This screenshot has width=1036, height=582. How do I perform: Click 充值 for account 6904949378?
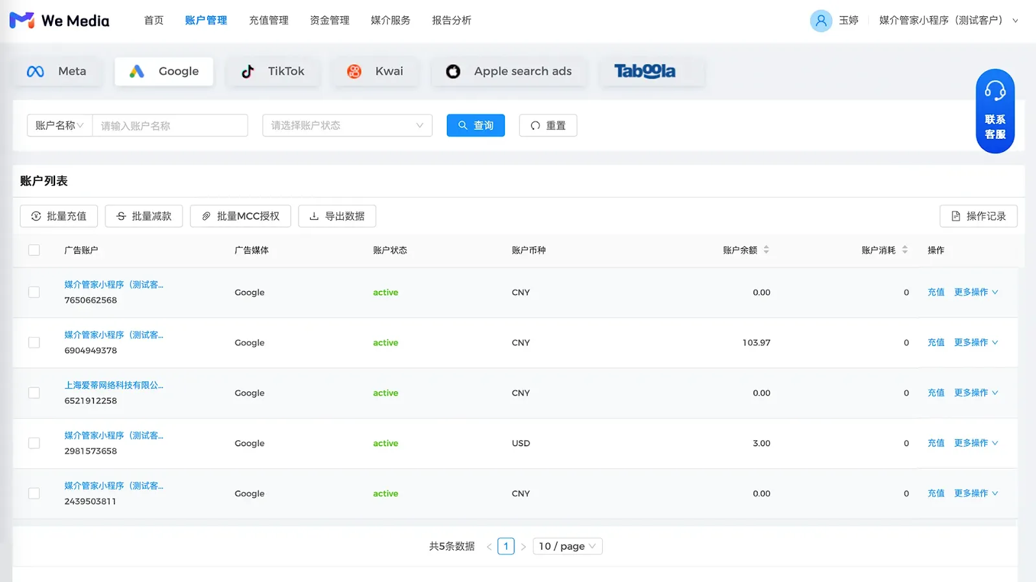(936, 343)
